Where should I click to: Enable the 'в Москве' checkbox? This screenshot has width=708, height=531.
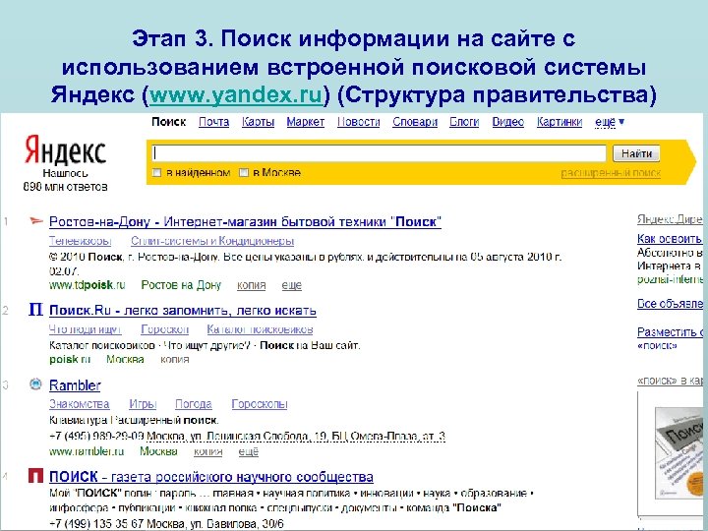[244, 172]
